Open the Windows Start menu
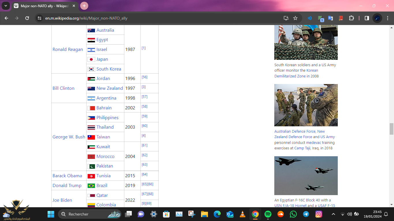The image size is (394, 221). (x=51, y=214)
